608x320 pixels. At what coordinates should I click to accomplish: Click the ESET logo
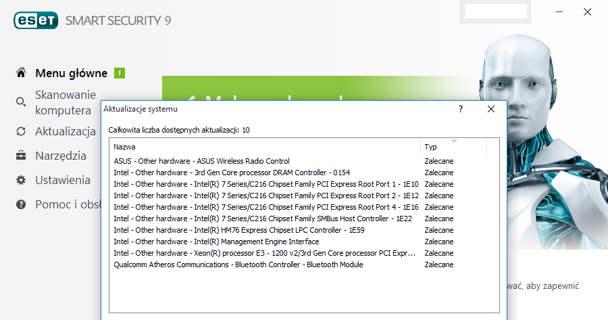click(36, 20)
